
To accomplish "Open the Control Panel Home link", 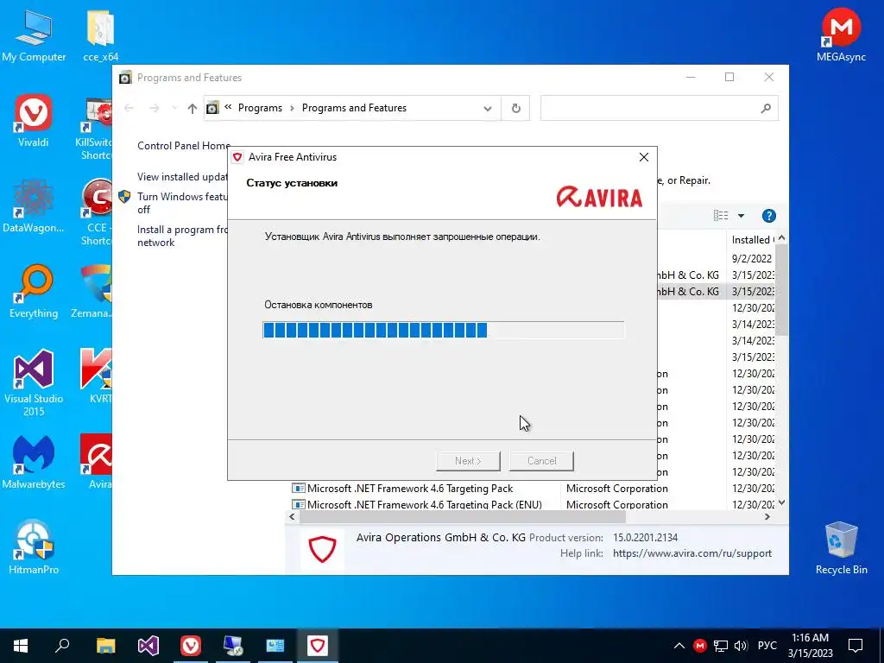I will [183, 145].
